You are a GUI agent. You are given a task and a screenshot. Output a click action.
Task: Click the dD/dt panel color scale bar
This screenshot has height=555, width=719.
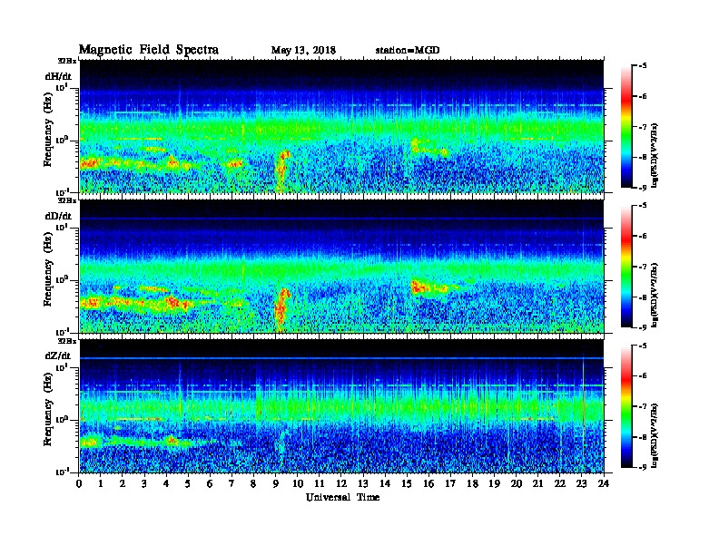(626, 266)
